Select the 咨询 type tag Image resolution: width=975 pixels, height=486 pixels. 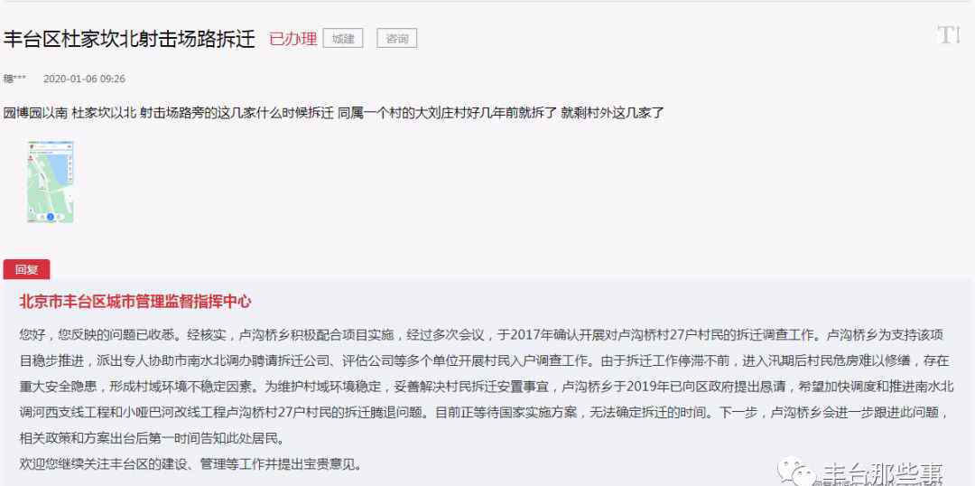click(x=396, y=39)
